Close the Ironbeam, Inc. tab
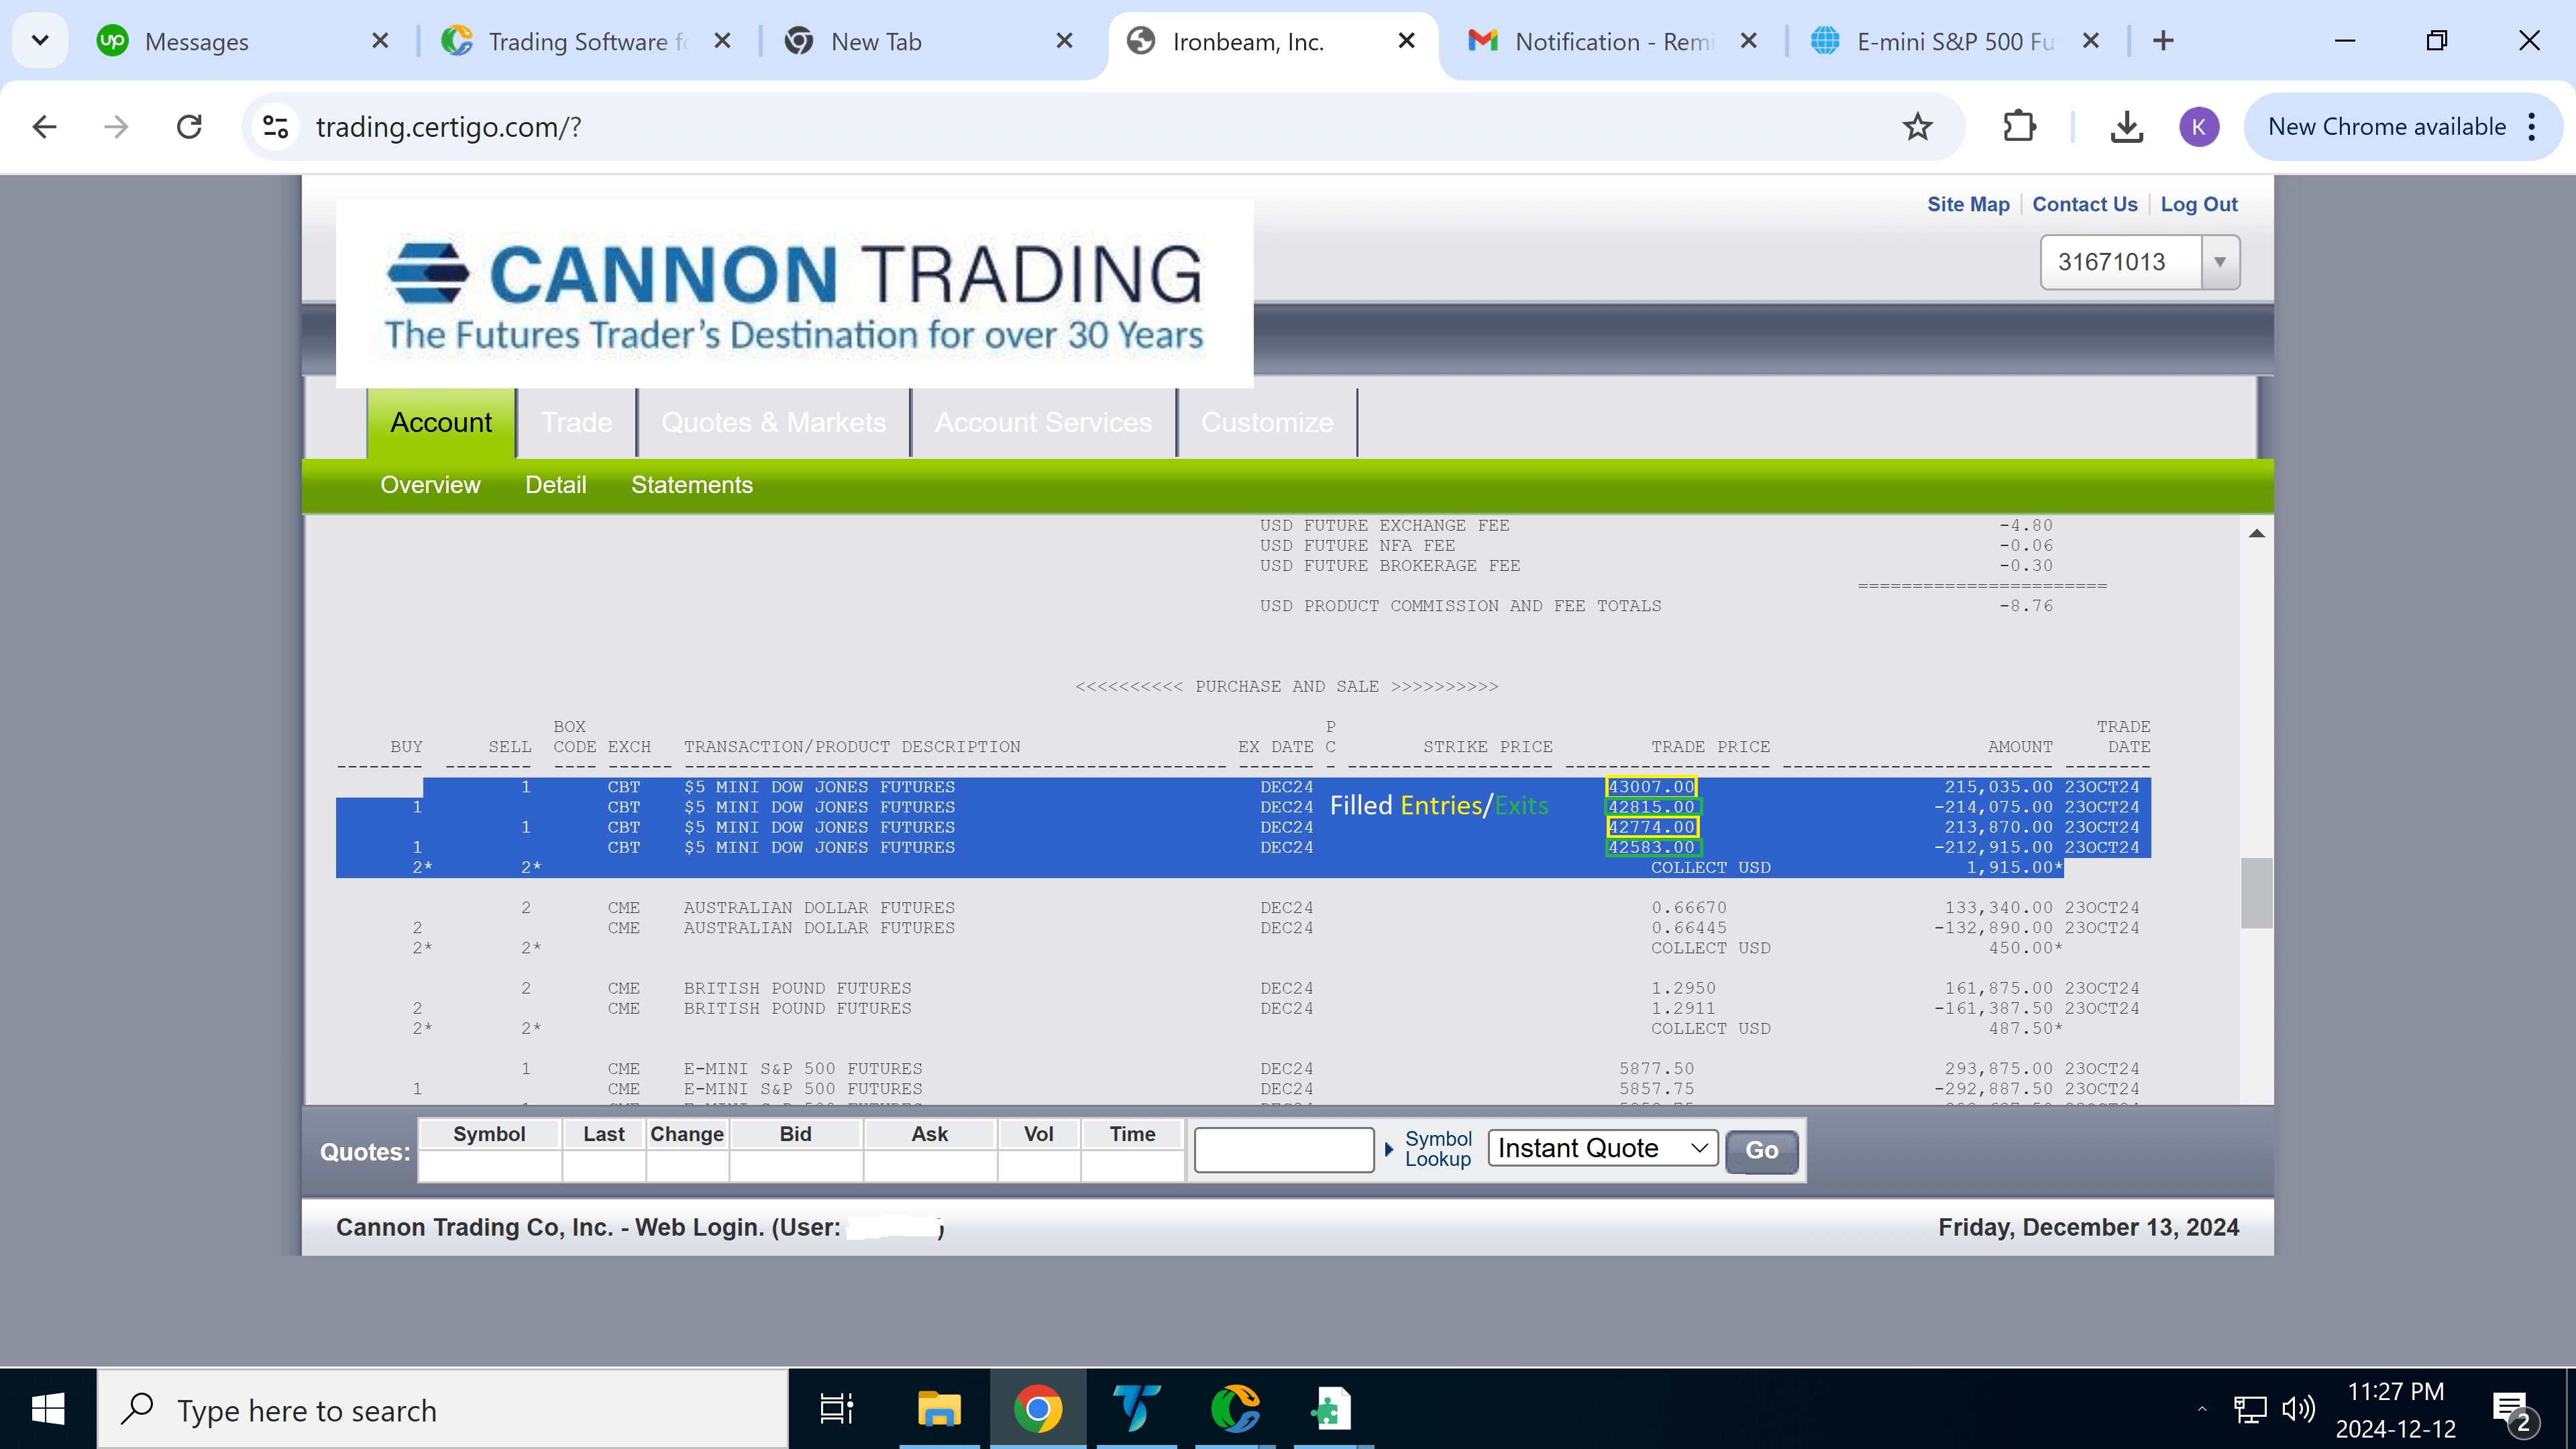Screen dimensions: 2576x1449 pyautogui.click(x=1406, y=41)
